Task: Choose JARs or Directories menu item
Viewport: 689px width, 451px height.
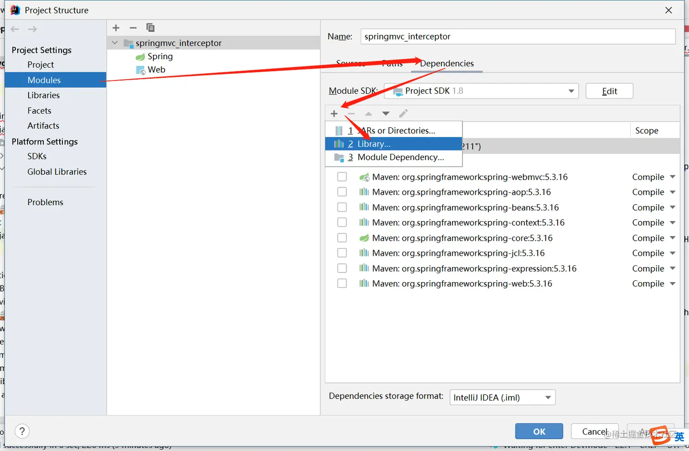Action: click(394, 131)
